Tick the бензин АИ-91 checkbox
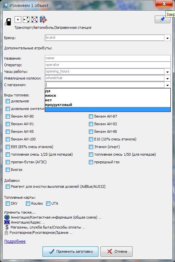Viewport: 175px width, 262px height. click(x=8, y=124)
